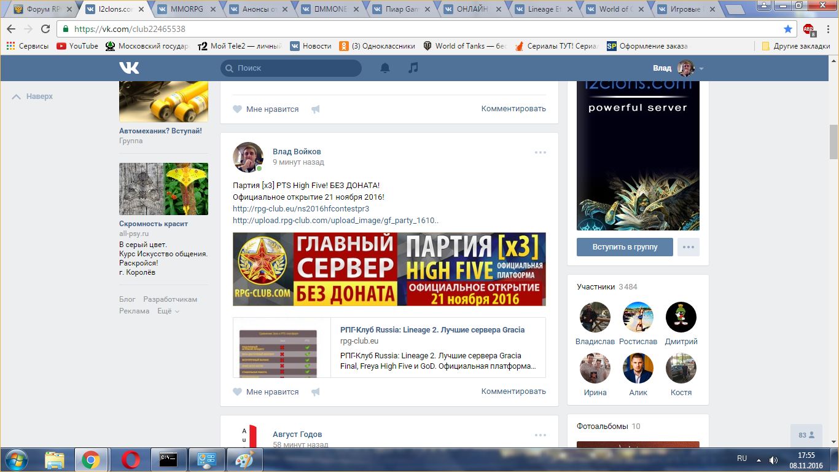Open VK logo home link
Image resolution: width=839 pixels, height=472 pixels.
point(129,68)
